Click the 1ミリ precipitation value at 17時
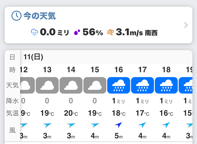197x144 pixels. click(x=142, y=101)
